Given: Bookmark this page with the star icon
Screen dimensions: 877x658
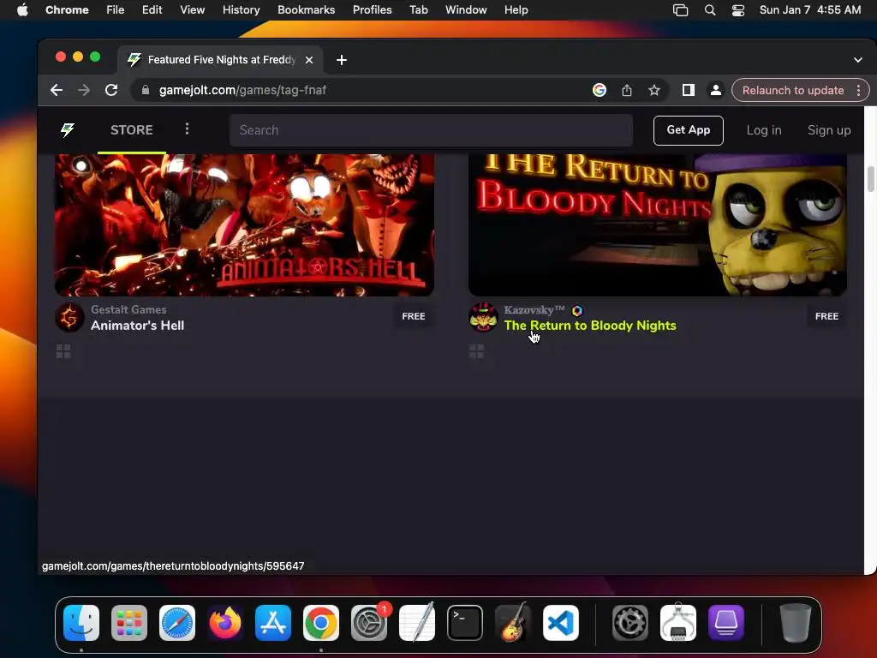Looking at the screenshot, I should point(653,90).
